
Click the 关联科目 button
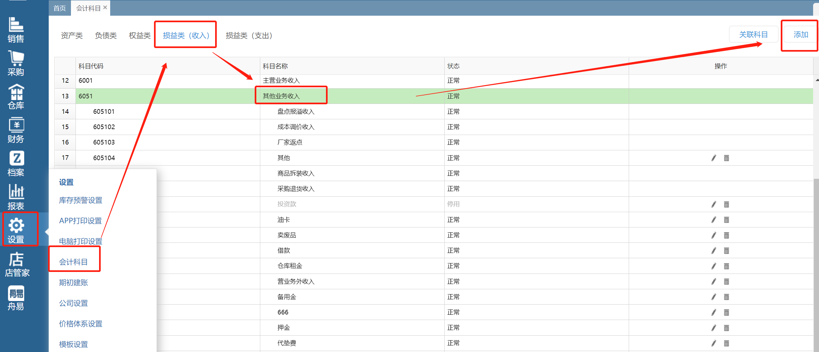[x=754, y=34]
